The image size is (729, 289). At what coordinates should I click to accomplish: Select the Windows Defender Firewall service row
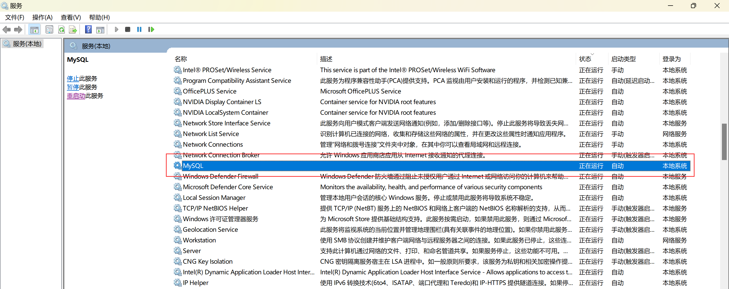tap(220, 176)
